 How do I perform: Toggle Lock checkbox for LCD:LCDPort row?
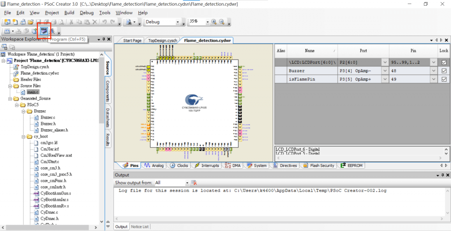click(444, 62)
